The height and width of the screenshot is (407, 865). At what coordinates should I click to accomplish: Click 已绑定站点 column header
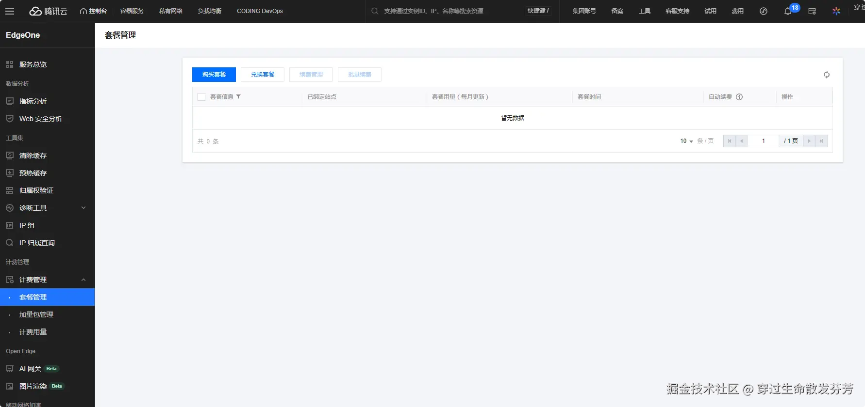[322, 97]
